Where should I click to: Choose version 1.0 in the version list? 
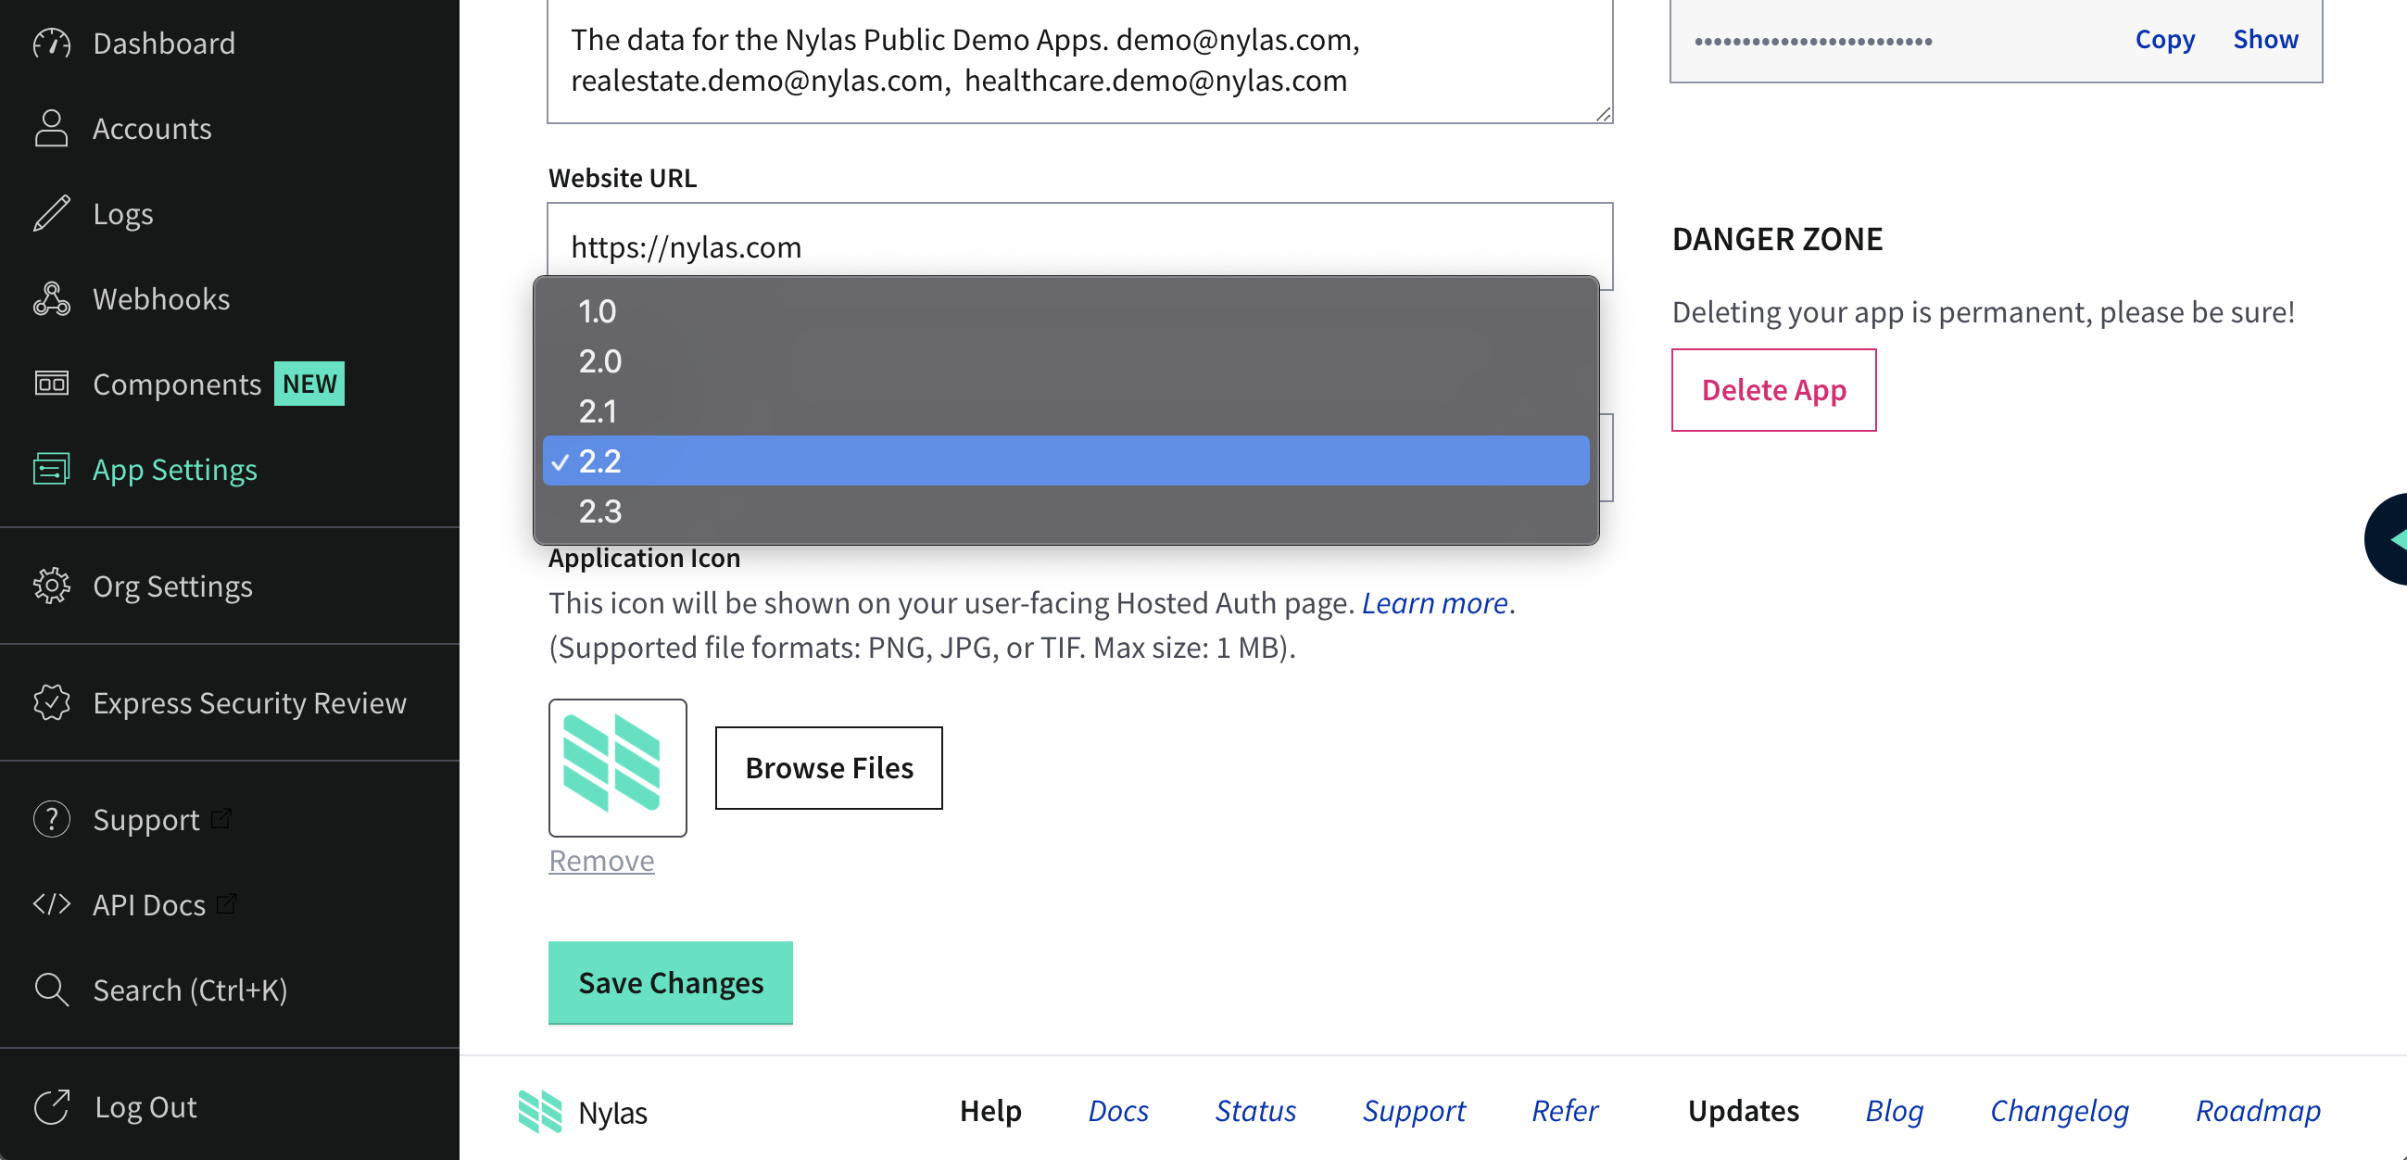tap(597, 311)
